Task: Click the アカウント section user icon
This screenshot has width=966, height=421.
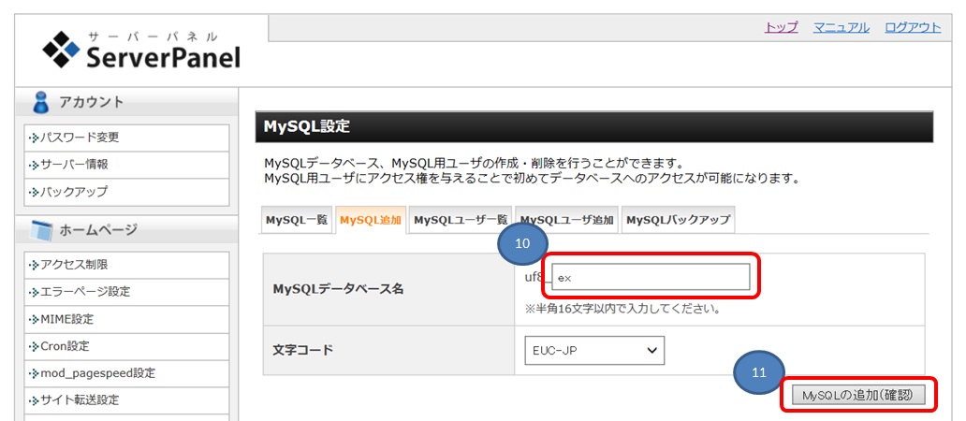Action: (41, 102)
